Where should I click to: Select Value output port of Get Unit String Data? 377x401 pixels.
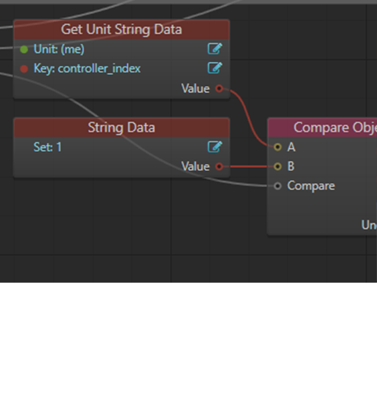(x=219, y=88)
